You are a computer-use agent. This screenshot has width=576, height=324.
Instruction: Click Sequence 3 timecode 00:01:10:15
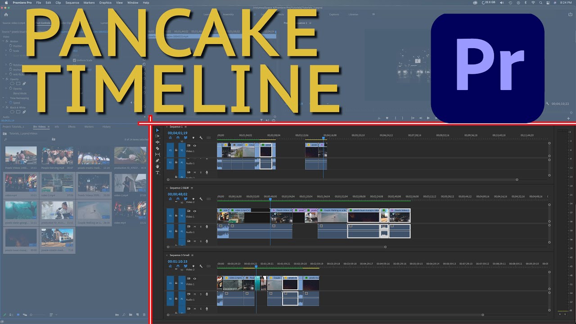[x=177, y=261]
